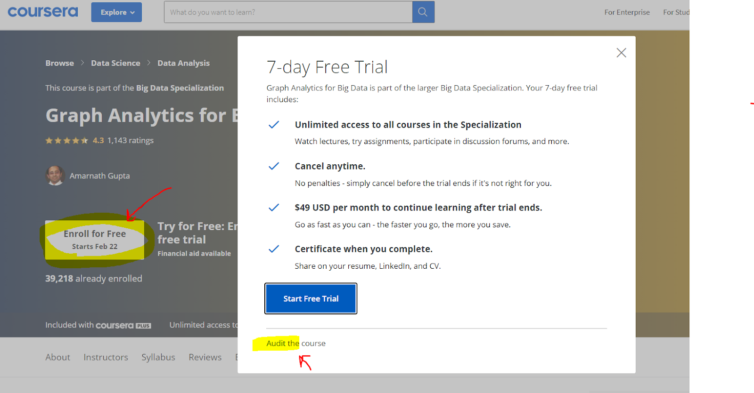
Task: Click the checkmark beside Unlimited access
Action: tap(274, 125)
